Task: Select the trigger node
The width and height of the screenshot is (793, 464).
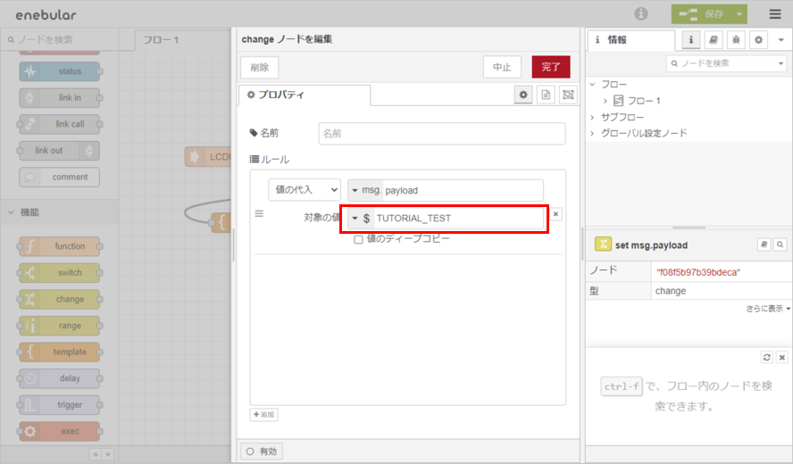Action: (x=60, y=405)
